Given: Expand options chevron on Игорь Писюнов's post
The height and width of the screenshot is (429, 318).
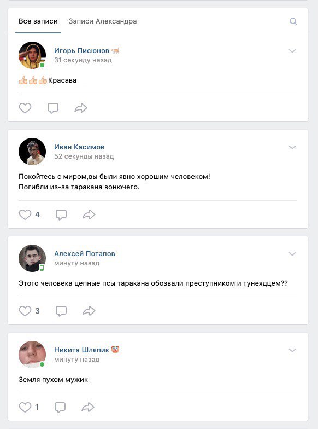Looking at the screenshot, I should click(292, 51).
